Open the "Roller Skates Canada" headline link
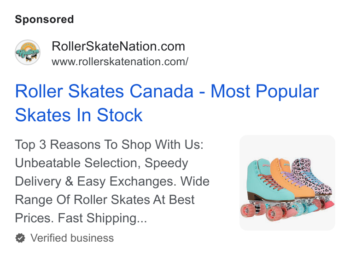Screen dimensions: 350x260 click(167, 103)
